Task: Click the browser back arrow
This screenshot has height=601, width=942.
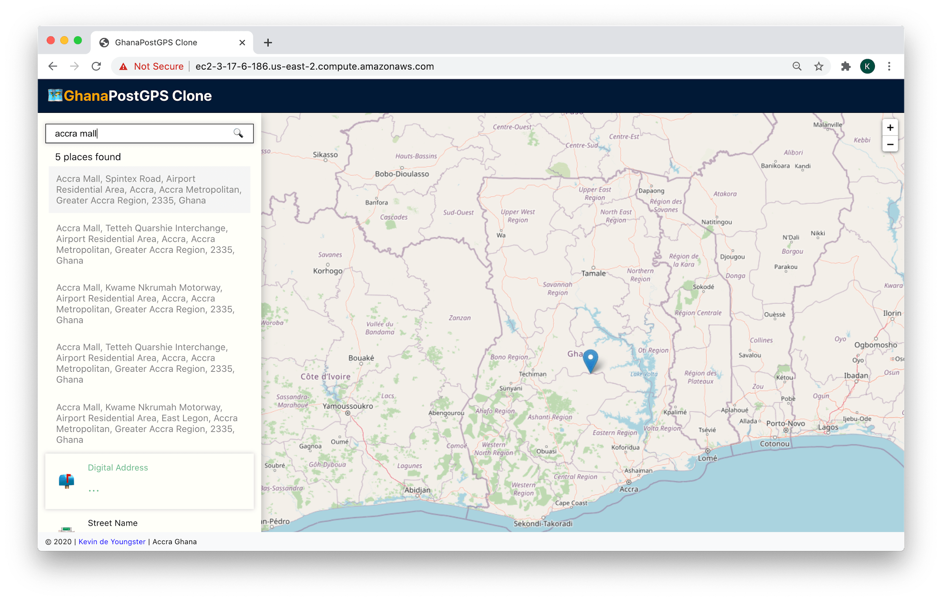Action: click(53, 66)
